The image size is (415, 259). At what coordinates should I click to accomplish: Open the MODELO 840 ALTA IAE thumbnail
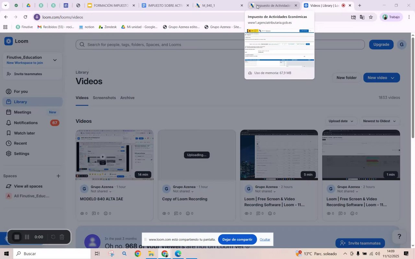(x=114, y=155)
